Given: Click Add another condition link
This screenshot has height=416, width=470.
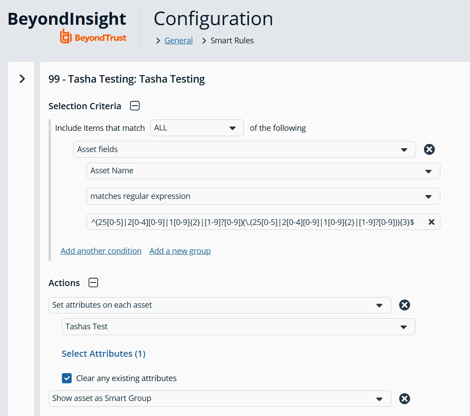Looking at the screenshot, I should pyautogui.click(x=101, y=251).
